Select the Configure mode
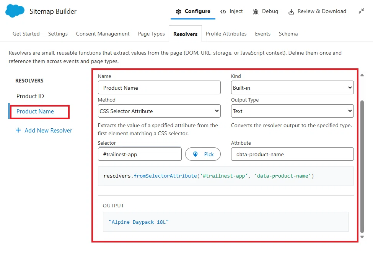This screenshot has height=257, width=373. tap(193, 11)
